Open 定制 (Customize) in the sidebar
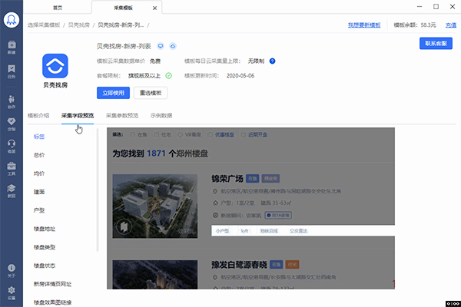461x307 pixels. click(11, 124)
